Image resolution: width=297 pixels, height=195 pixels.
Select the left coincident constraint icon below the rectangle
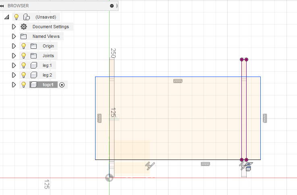(x=150, y=166)
